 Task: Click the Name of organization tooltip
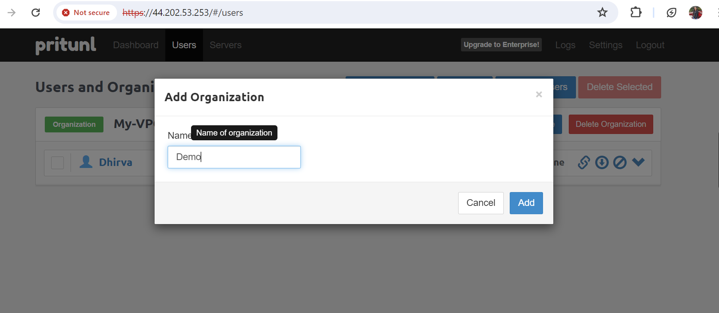click(x=234, y=133)
